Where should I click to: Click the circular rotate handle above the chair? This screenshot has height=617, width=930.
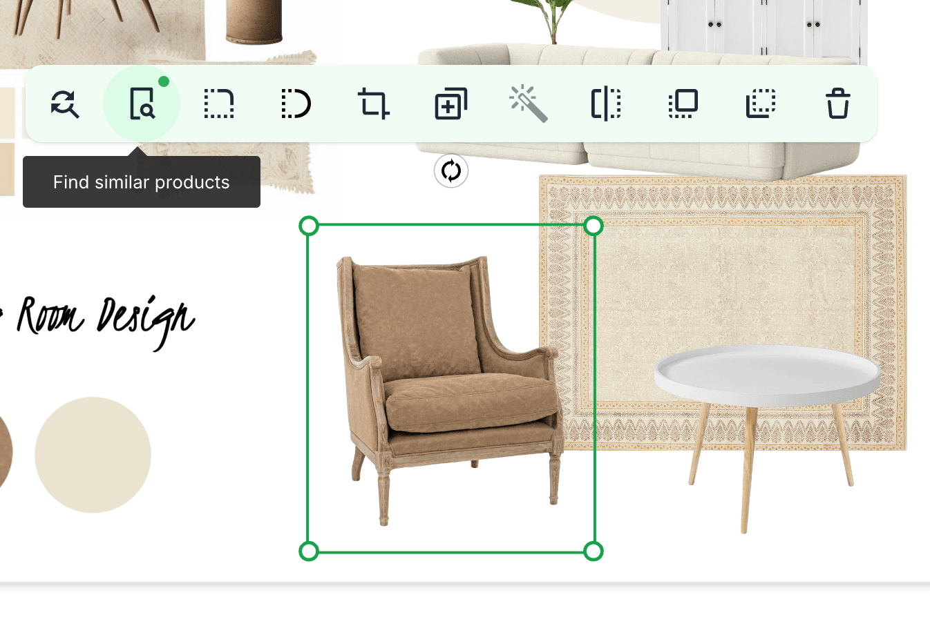(451, 171)
